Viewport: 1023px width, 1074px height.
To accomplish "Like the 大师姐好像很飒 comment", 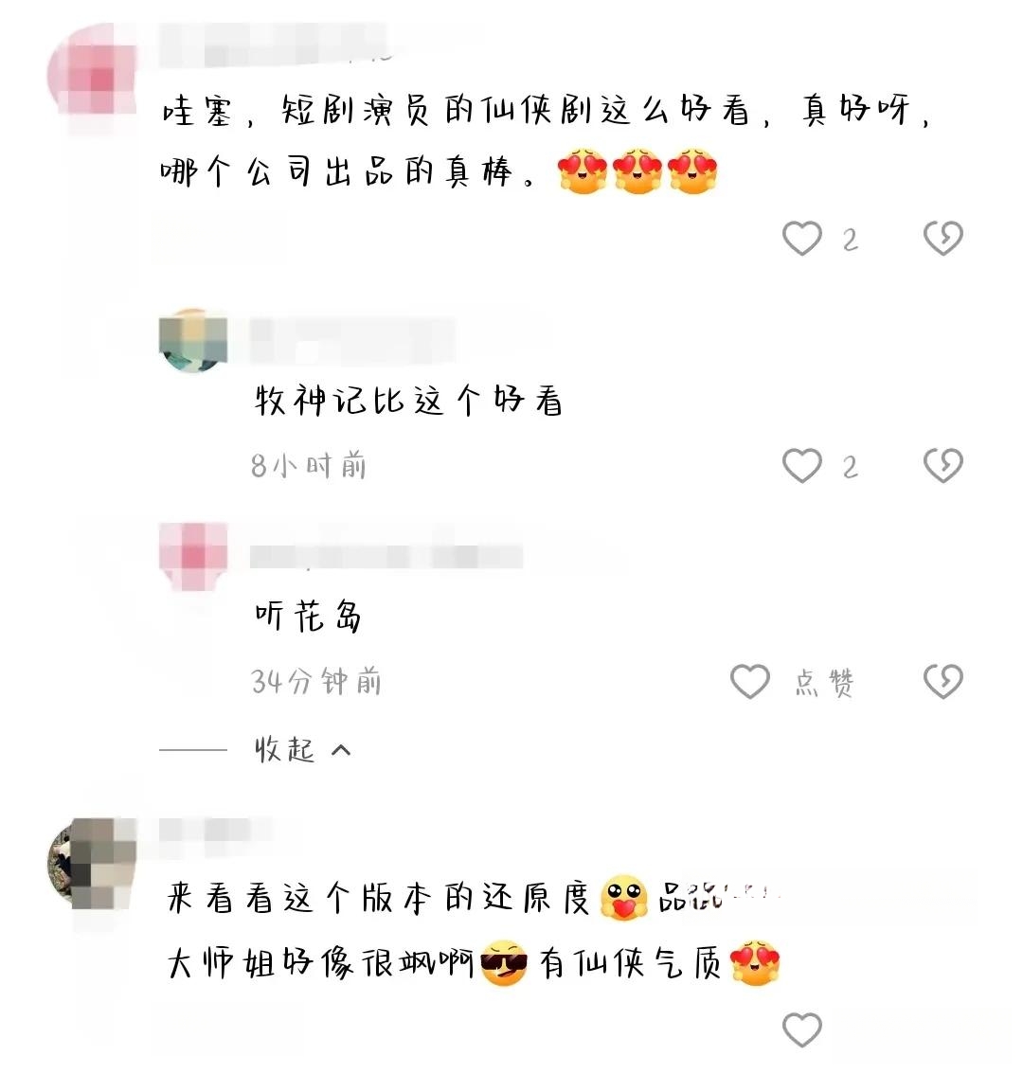I will (x=801, y=1029).
